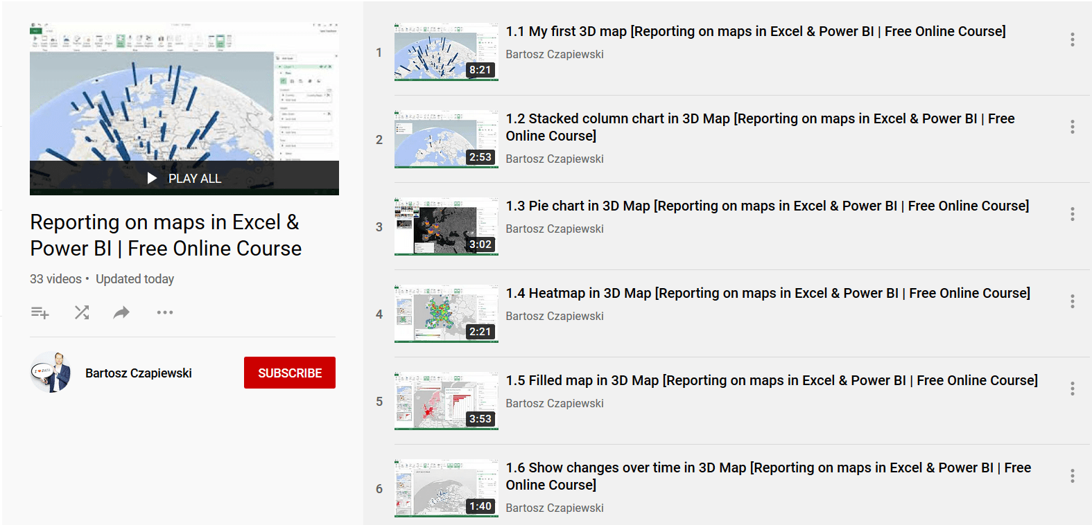Open options menu for Filled map video
This screenshot has width=1092, height=525.
click(1072, 389)
